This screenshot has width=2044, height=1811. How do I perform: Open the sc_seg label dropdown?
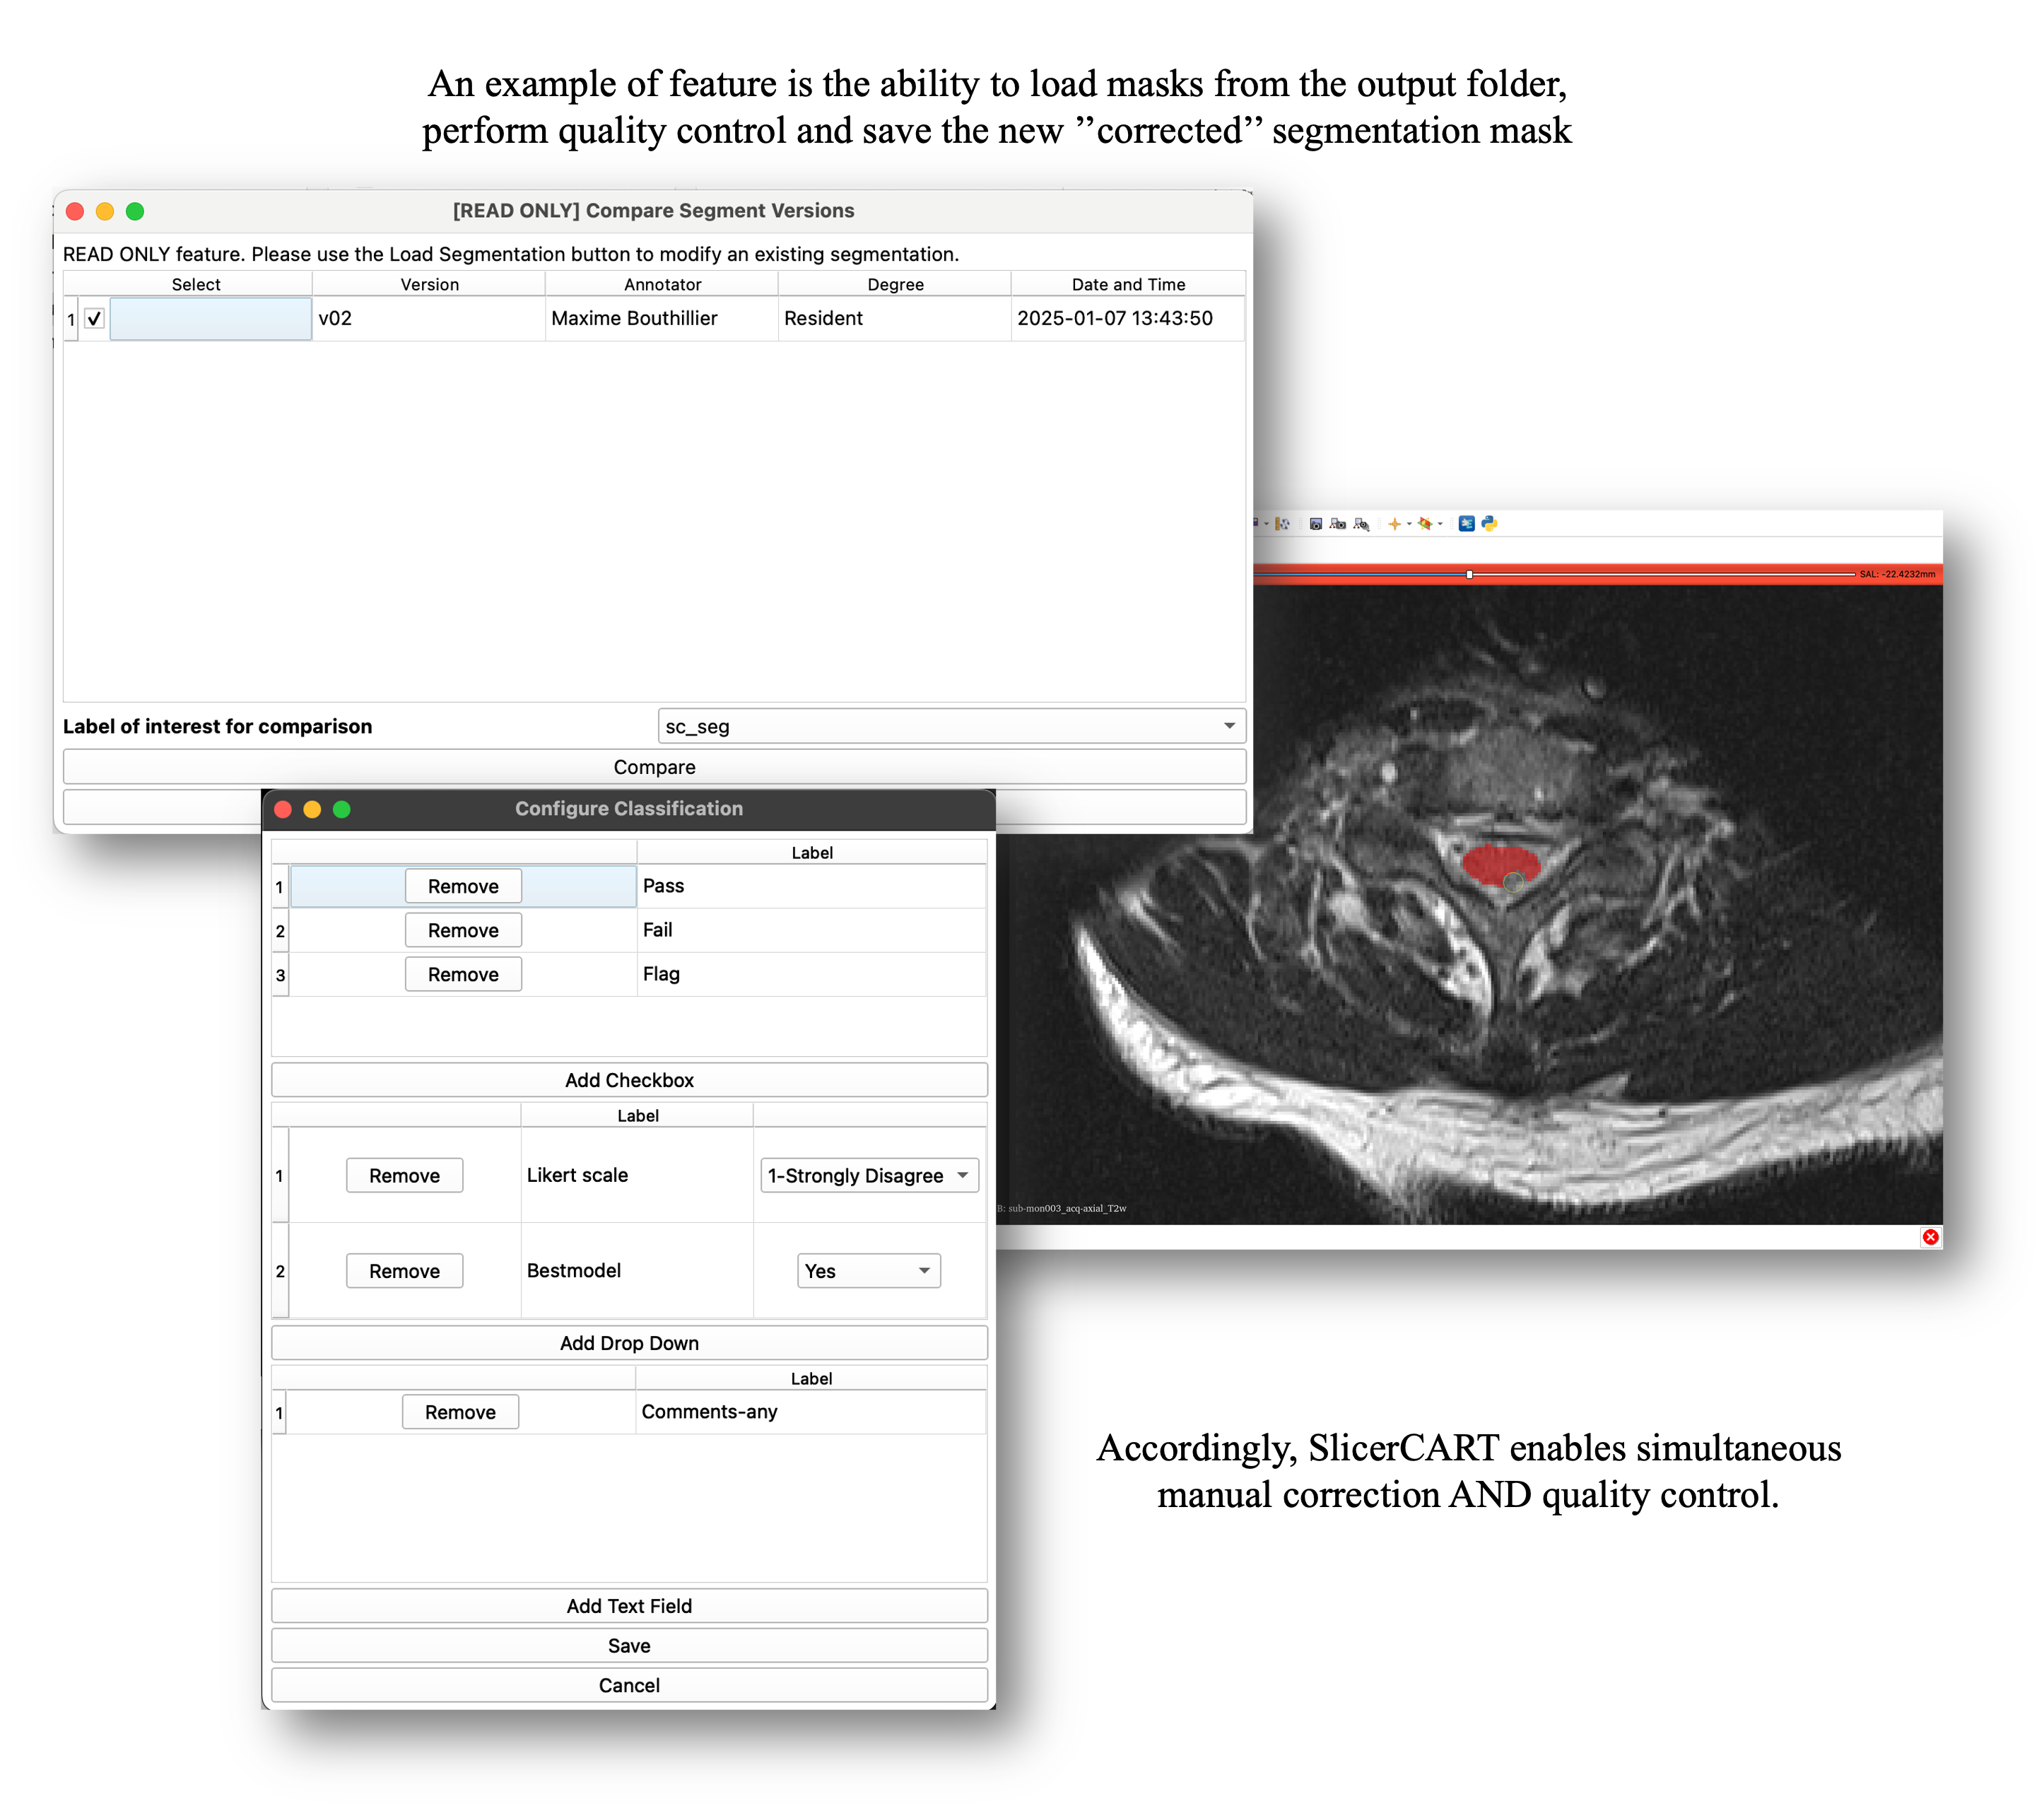point(951,726)
